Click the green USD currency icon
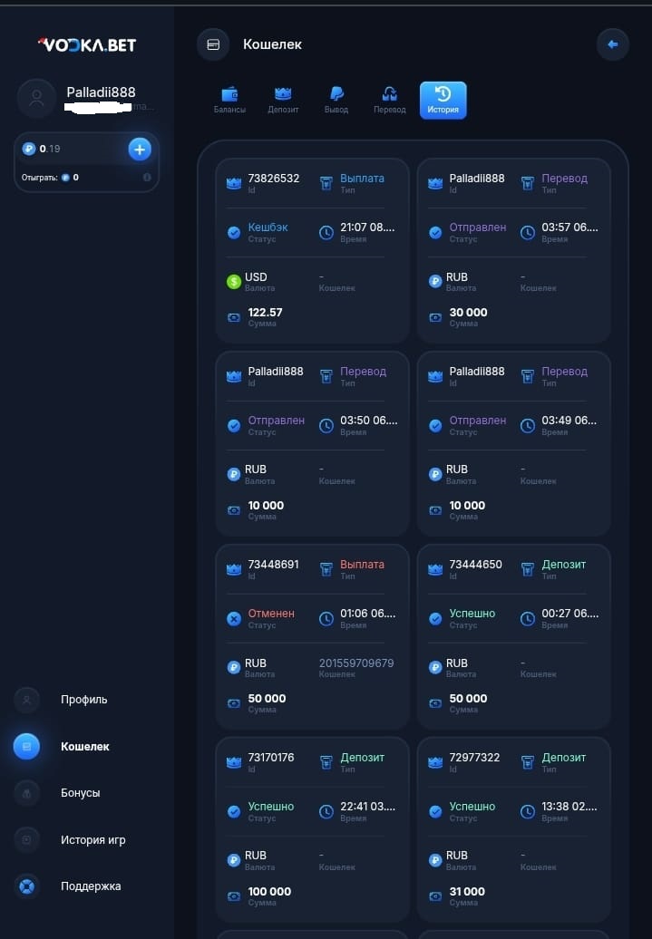Screen dimensions: 652x939 (x=234, y=281)
